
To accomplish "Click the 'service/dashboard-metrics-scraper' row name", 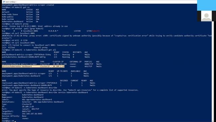I will coord(20,64).
